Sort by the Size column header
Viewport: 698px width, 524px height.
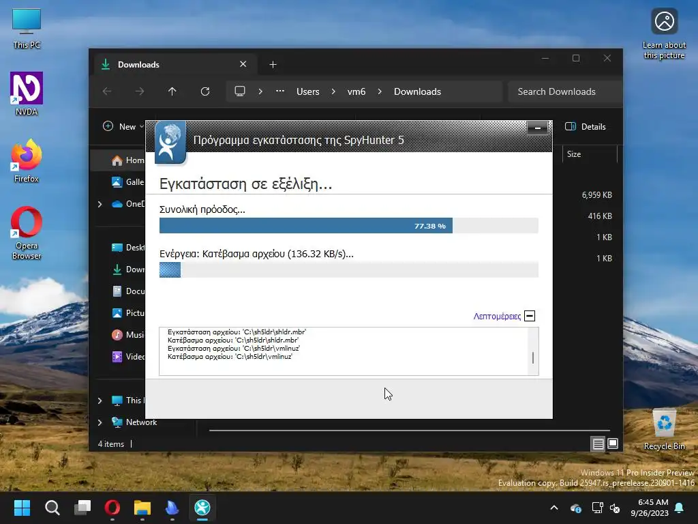pyautogui.click(x=590, y=154)
